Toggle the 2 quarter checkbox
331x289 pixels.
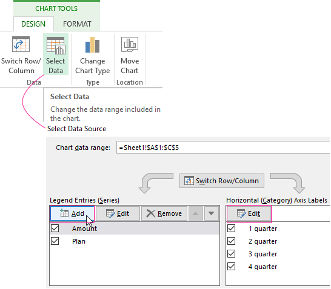coord(232,241)
